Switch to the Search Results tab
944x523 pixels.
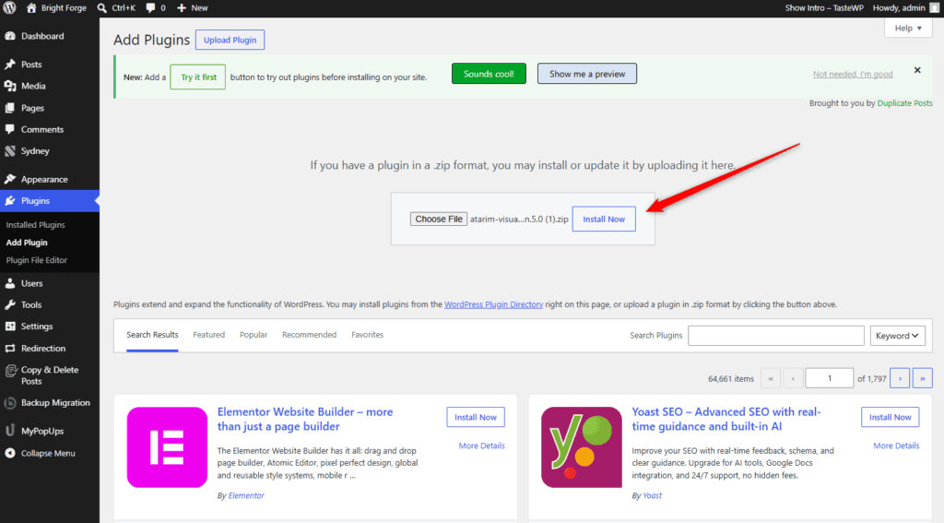click(152, 335)
